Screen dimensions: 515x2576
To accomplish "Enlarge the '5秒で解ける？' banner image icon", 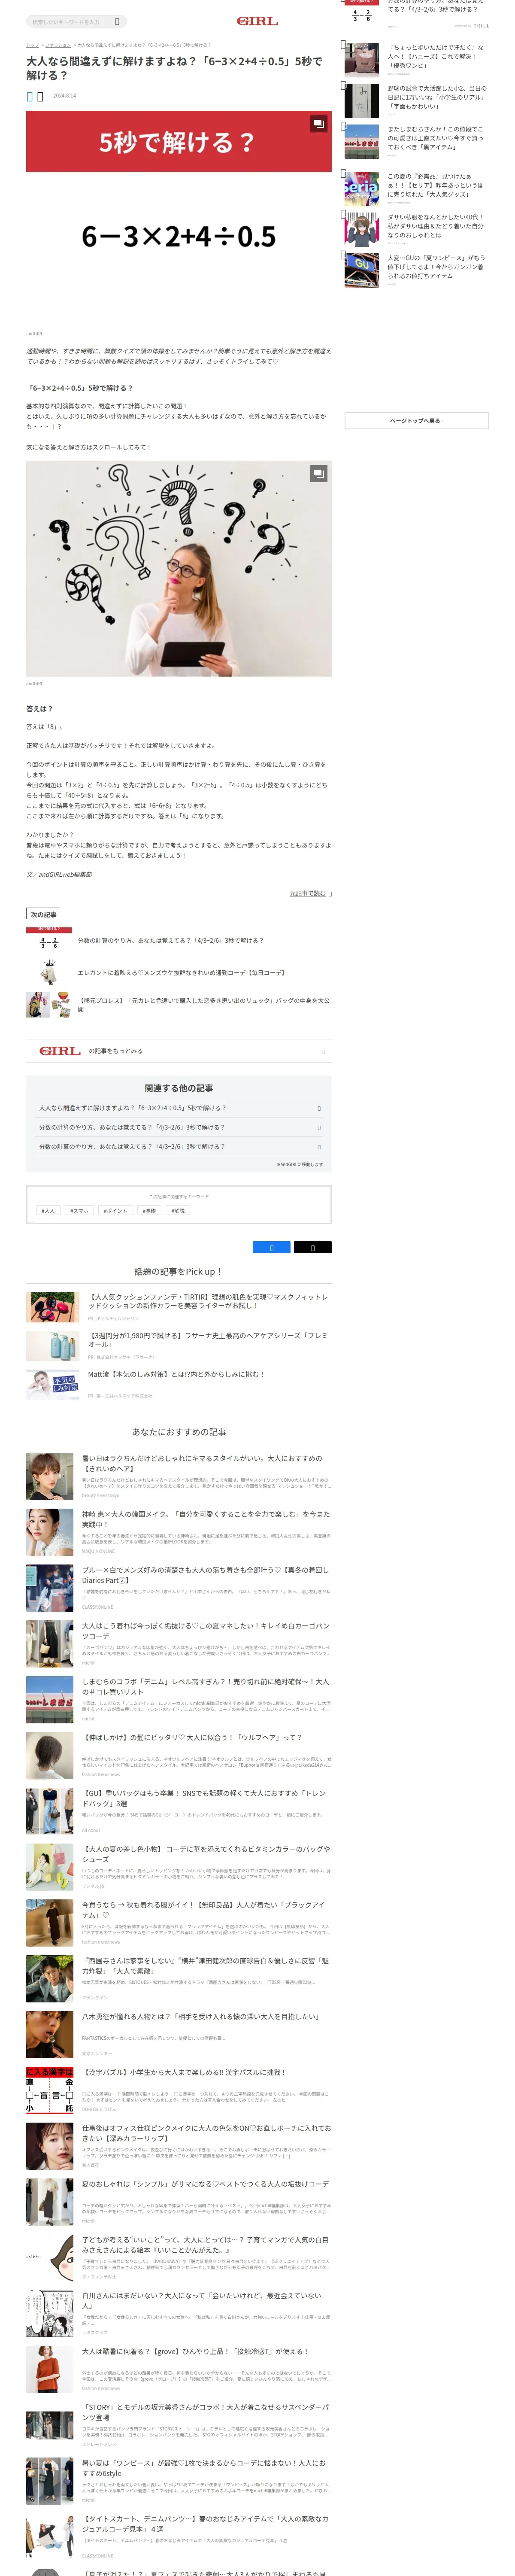I will click(x=318, y=124).
